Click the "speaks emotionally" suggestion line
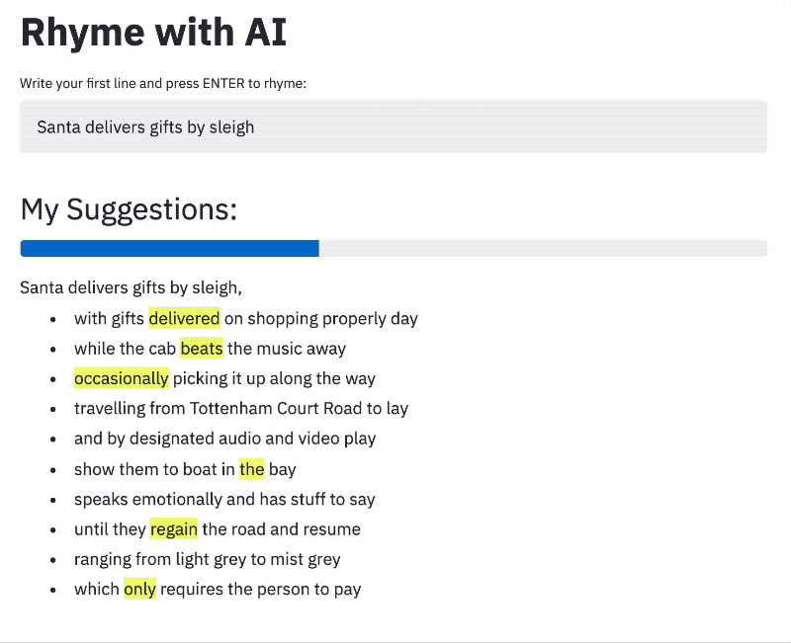The height and width of the screenshot is (643, 791). click(x=224, y=500)
